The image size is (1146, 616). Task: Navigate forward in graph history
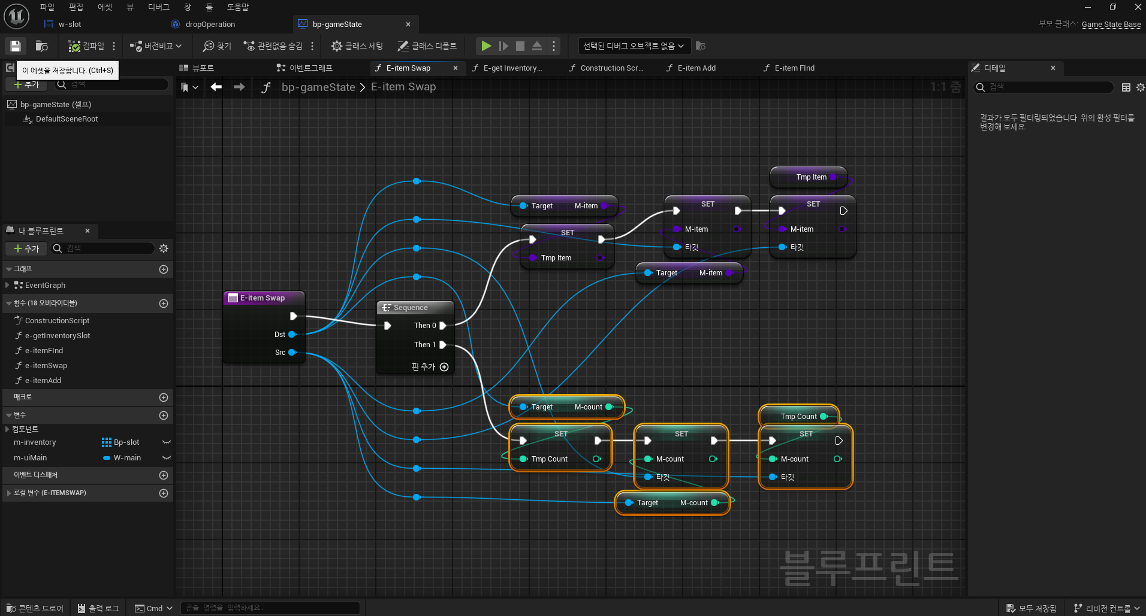[239, 87]
